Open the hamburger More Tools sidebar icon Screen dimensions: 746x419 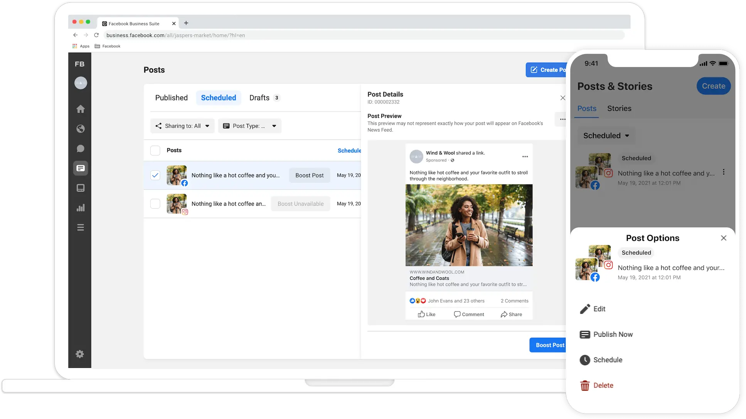[x=80, y=227]
